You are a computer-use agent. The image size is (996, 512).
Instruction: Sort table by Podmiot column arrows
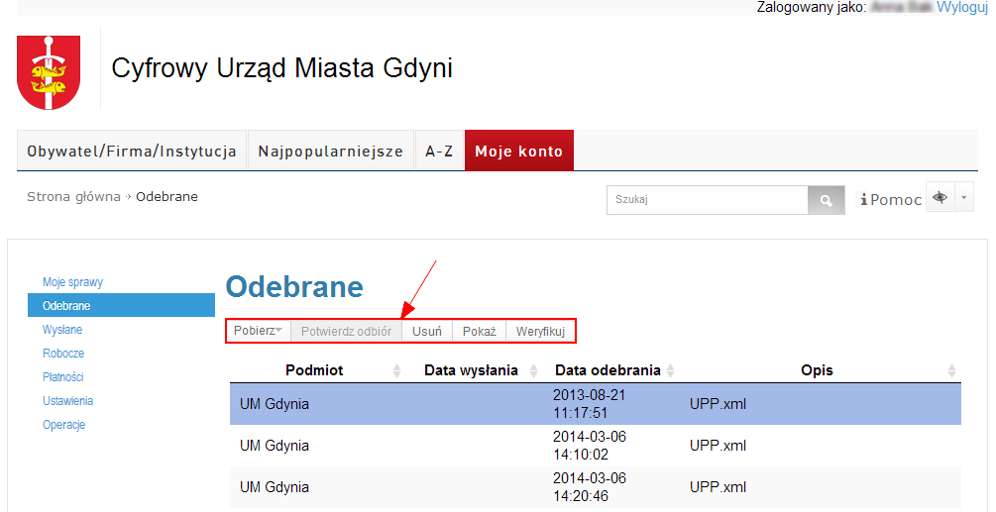[x=397, y=371]
